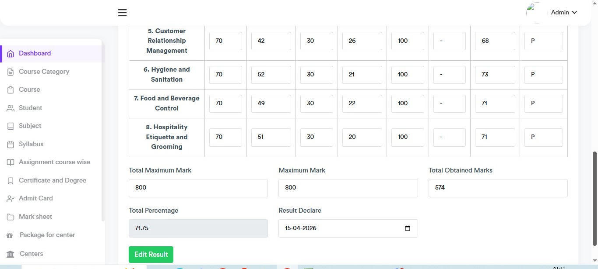Click the Result Declare label
Screen dimensions: 598x269
point(300,210)
